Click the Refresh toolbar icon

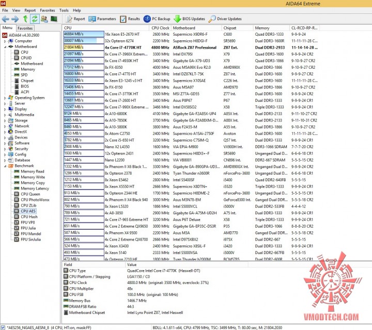(35, 19)
